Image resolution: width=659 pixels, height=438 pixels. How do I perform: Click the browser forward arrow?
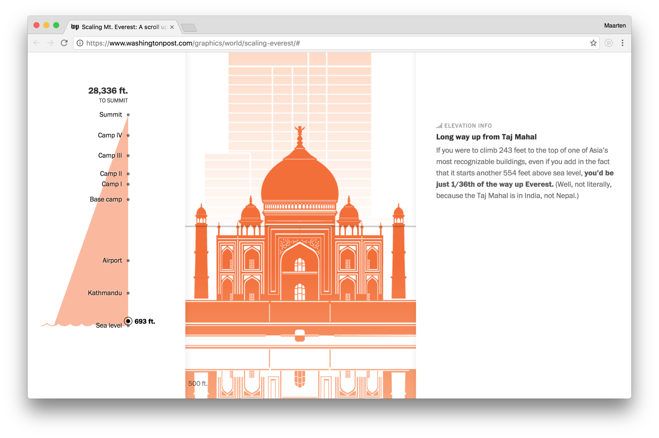[50, 43]
